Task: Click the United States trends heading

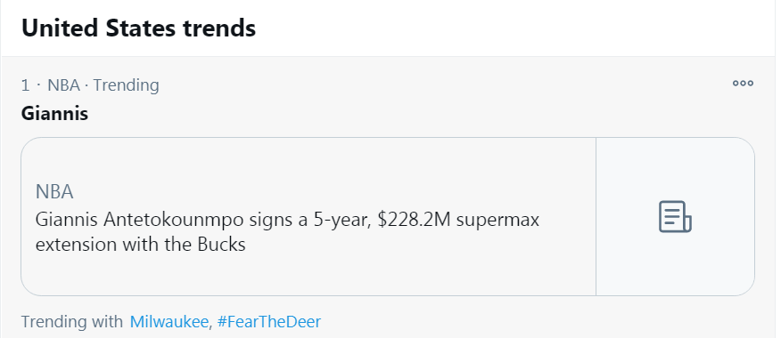Action: pyautogui.click(x=138, y=28)
